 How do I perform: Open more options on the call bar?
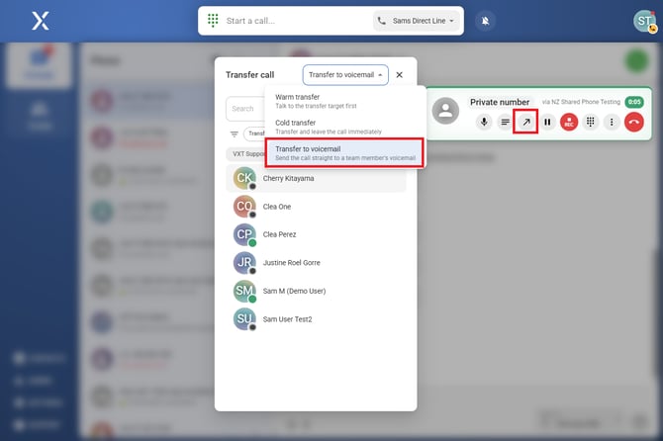pyautogui.click(x=613, y=122)
